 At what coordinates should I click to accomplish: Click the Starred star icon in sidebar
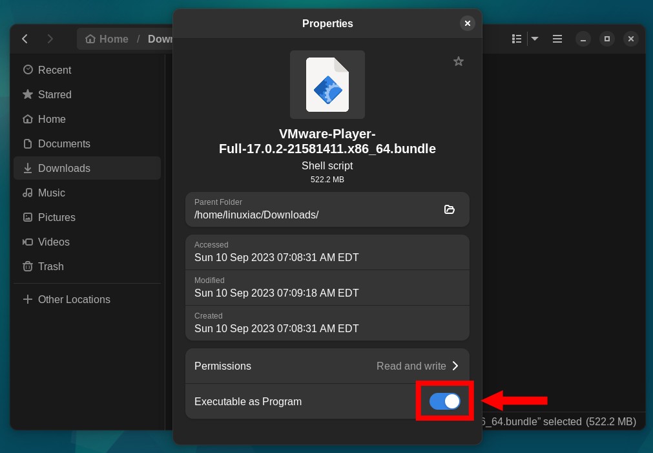pyautogui.click(x=28, y=94)
